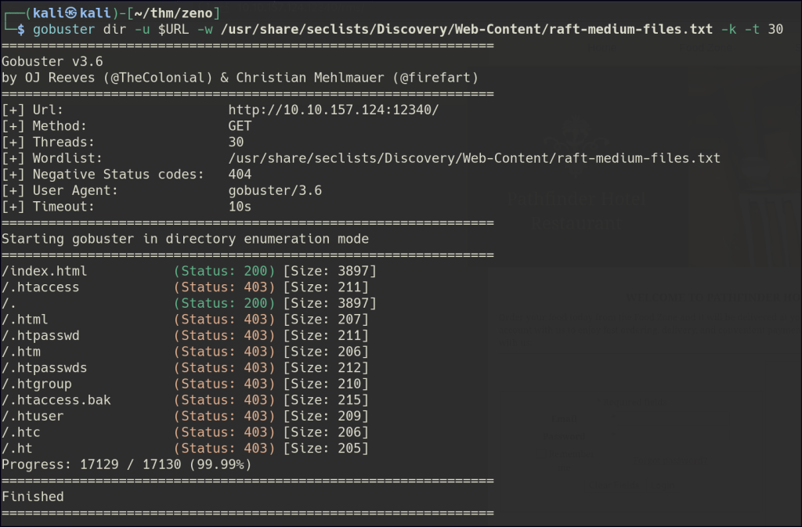Click the target URL http://10.10.157.124:12340/
Image resolution: width=802 pixels, height=527 pixels.
333,110
